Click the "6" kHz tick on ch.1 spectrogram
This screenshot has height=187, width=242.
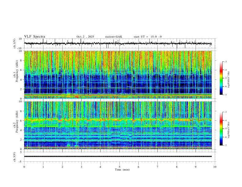tap(21, 70)
